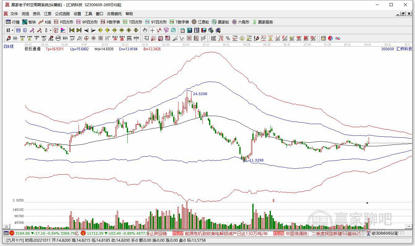This screenshot has width=415, height=246.
Task: Select the crosshair cursor tool
Action: click(152, 30)
